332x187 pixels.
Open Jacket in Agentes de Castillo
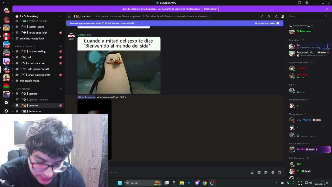pos(309,68)
